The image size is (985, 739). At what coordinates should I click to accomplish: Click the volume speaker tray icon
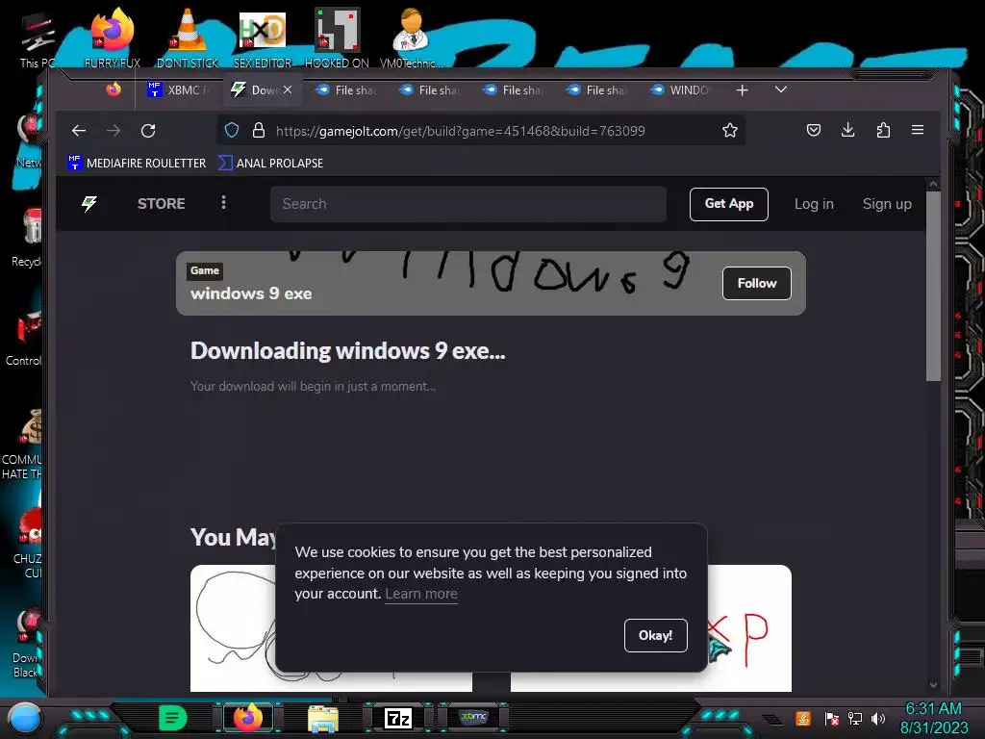coord(878,718)
